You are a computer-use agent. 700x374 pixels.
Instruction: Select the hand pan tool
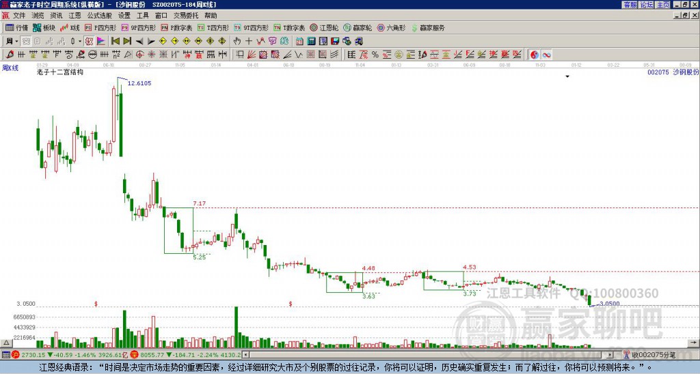pos(237,42)
